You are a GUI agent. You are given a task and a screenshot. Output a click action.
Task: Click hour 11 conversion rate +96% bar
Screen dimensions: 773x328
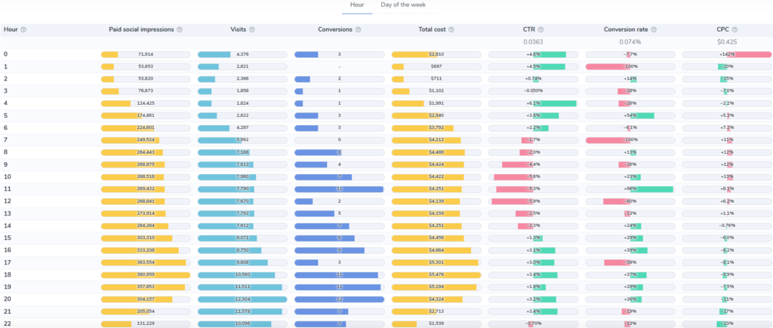point(630,189)
